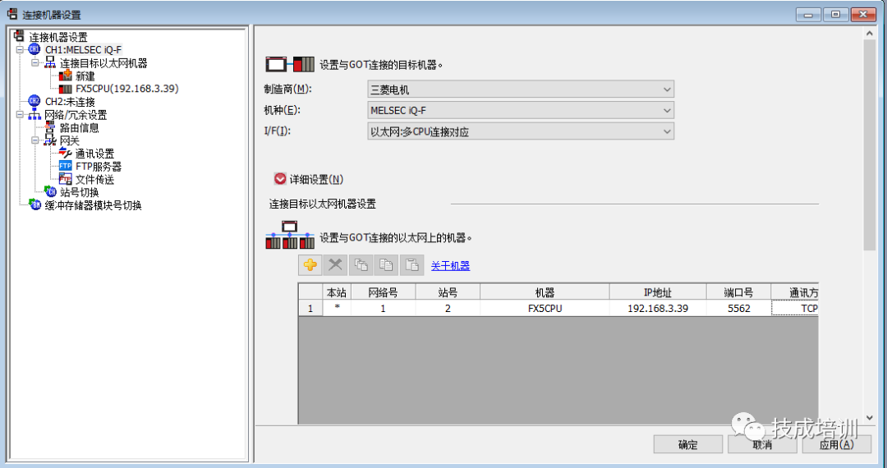Viewport: 887px width, 468px height.
Task: Open the I/F dropdown showing 以太网:多CPU连接对应
Action: [x=521, y=131]
